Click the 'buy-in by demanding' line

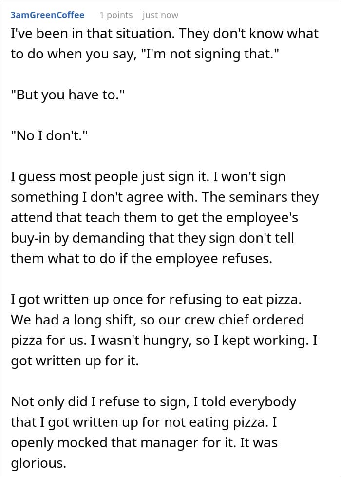tap(152, 238)
